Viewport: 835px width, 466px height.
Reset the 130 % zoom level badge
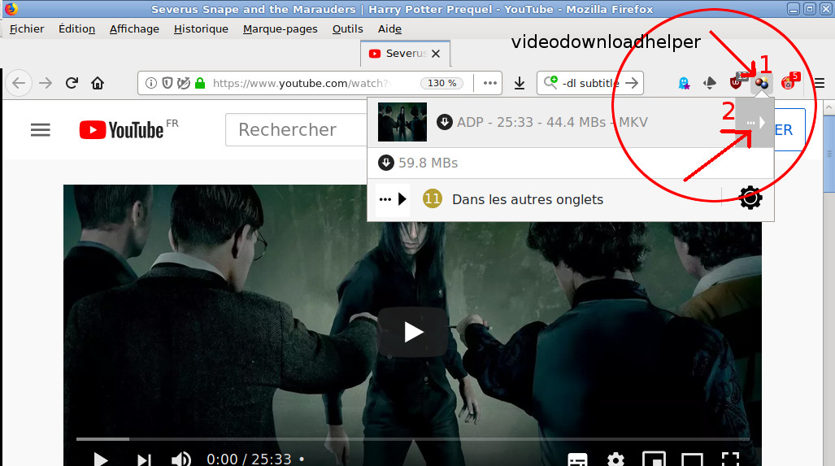[442, 83]
